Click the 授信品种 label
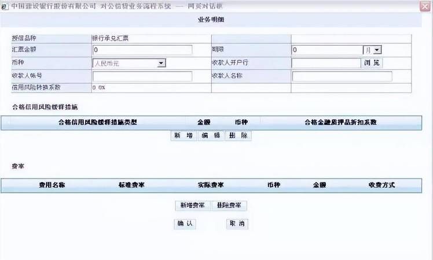Screen dimensions: 433x260 tap(24, 38)
